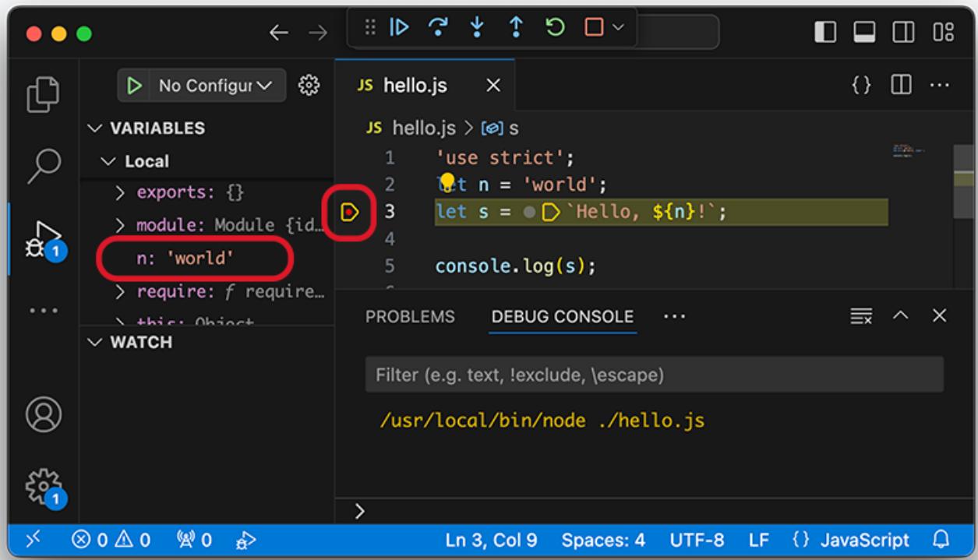The height and width of the screenshot is (560, 978).
Task: Stop the debug session
Action: pyautogui.click(x=594, y=27)
